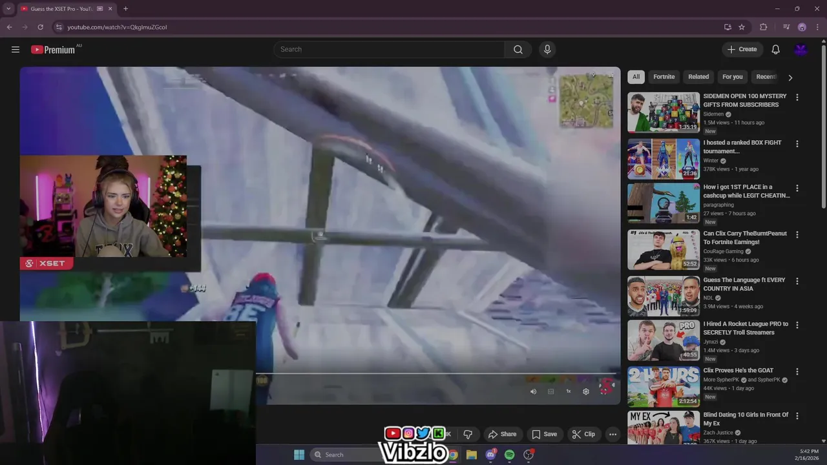Open Discord from the taskbar

coord(490,455)
